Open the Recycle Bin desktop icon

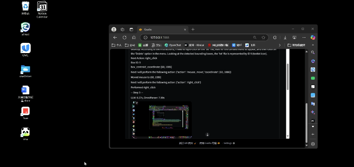pyautogui.click(x=25, y=8)
